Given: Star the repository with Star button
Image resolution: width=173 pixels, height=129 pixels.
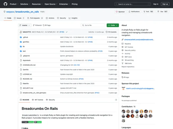Looking at the screenshot, I should pos(163,12).
